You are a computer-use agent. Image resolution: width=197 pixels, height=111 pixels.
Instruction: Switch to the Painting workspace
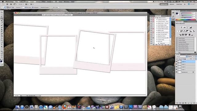point(179,4)
